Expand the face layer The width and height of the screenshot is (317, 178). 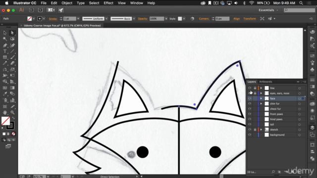click(x=261, y=98)
